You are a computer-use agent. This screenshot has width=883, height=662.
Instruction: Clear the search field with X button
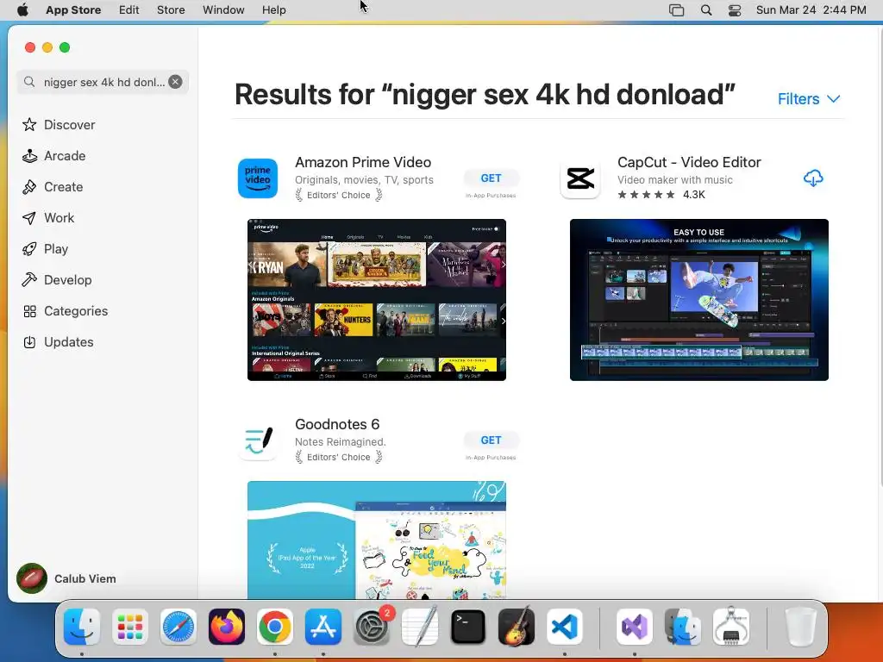(x=176, y=82)
